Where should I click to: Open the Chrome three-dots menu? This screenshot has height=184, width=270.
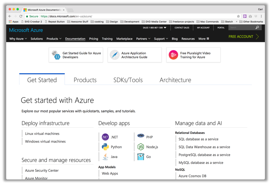click(x=261, y=16)
